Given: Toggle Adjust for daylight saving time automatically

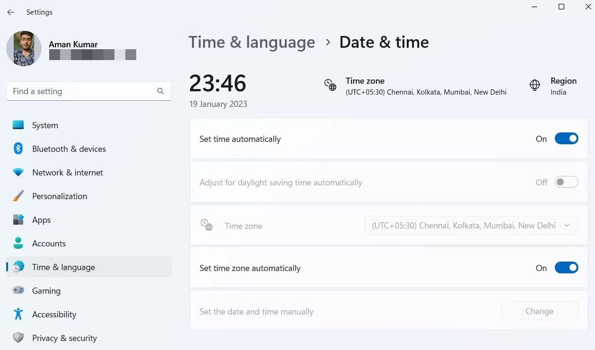Looking at the screenshot, I should 566,182.
